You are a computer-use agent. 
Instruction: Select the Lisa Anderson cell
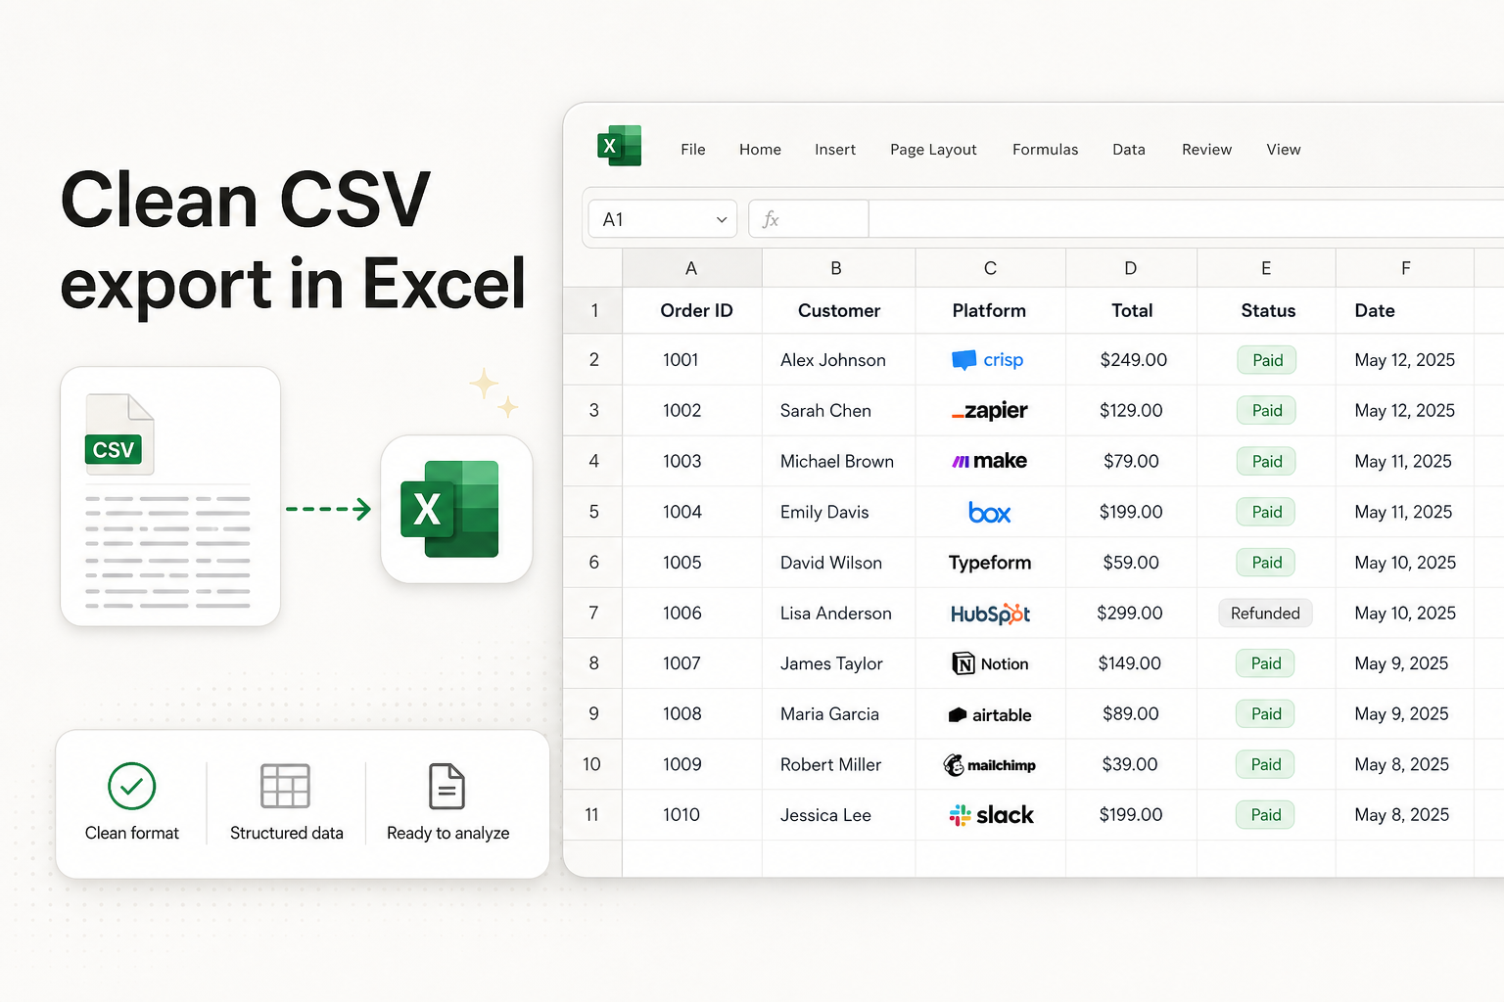838,614
